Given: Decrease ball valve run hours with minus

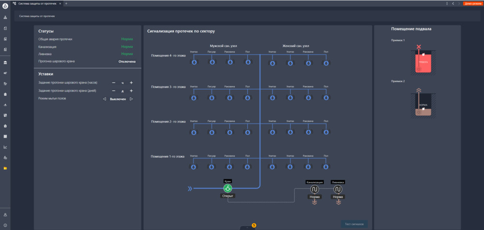Looking at the screenshot, I should 114,83.
